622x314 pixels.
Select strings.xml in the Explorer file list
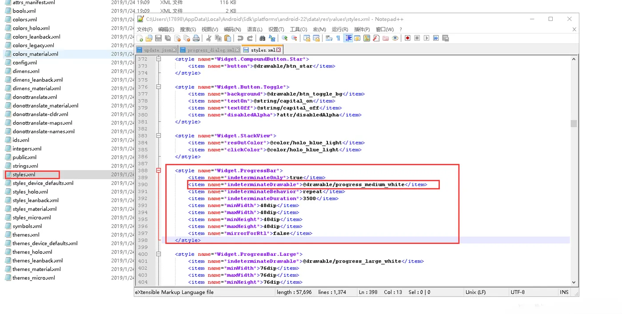[x=25, y=166]
